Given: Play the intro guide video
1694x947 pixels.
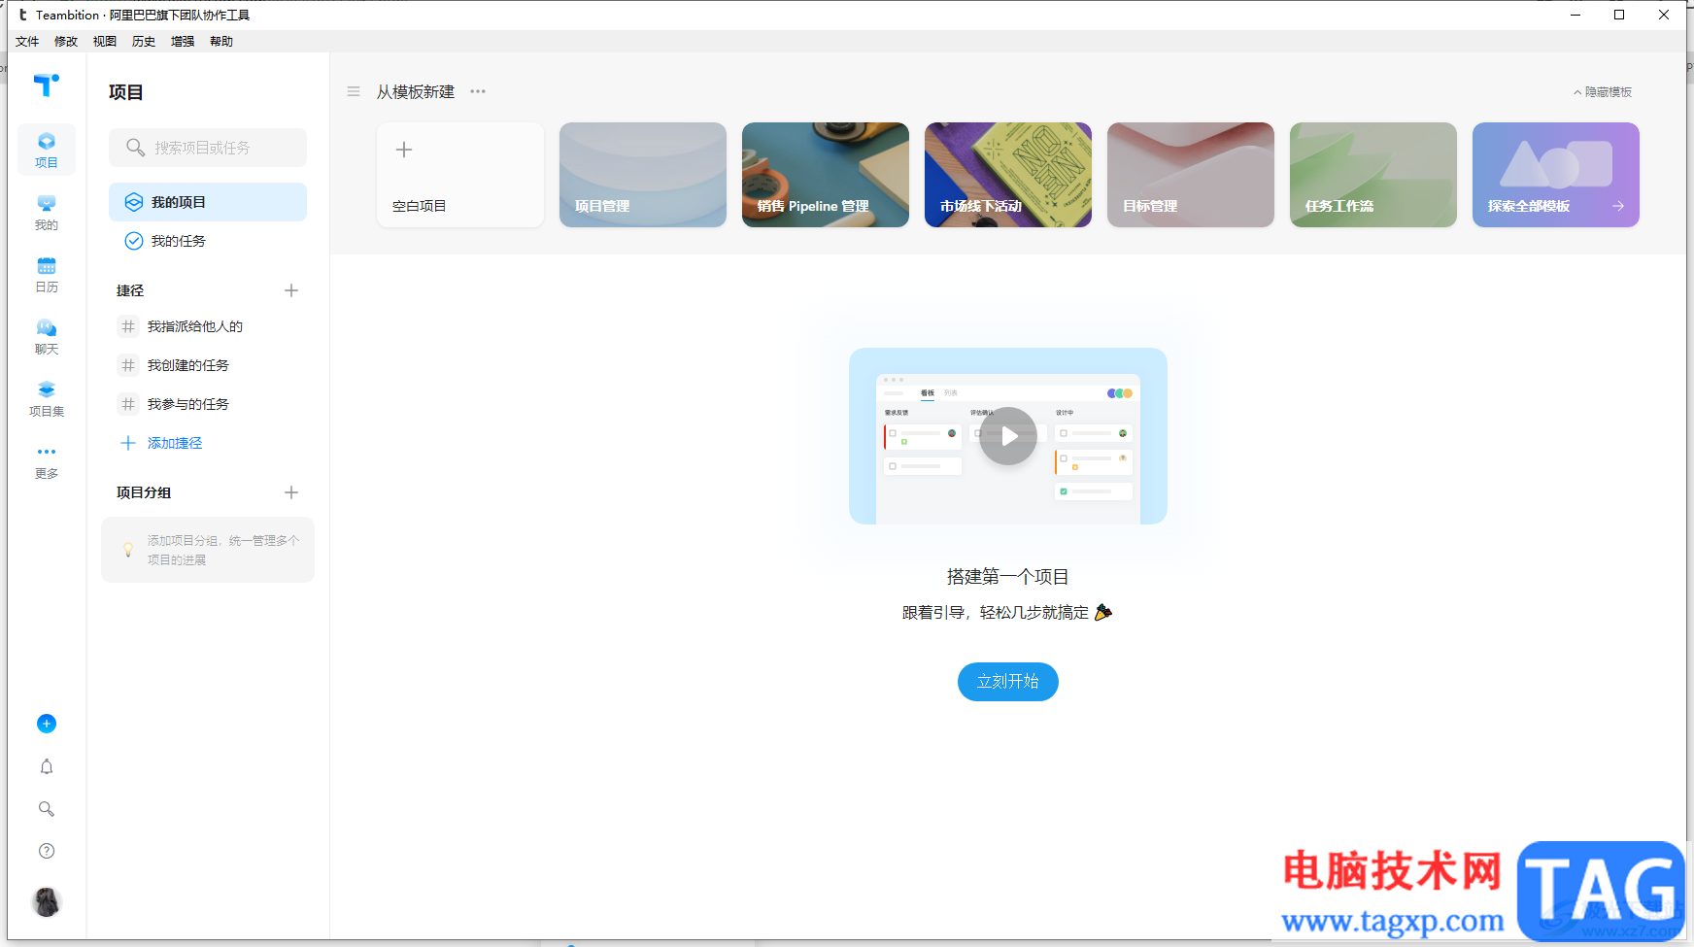Looking at the screenshot, I should point(1008,436).
